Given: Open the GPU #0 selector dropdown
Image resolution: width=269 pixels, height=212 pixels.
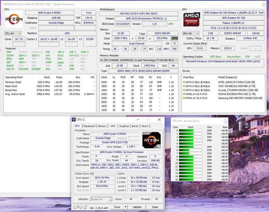Looking at the screenshot, I should click(191, 33).
